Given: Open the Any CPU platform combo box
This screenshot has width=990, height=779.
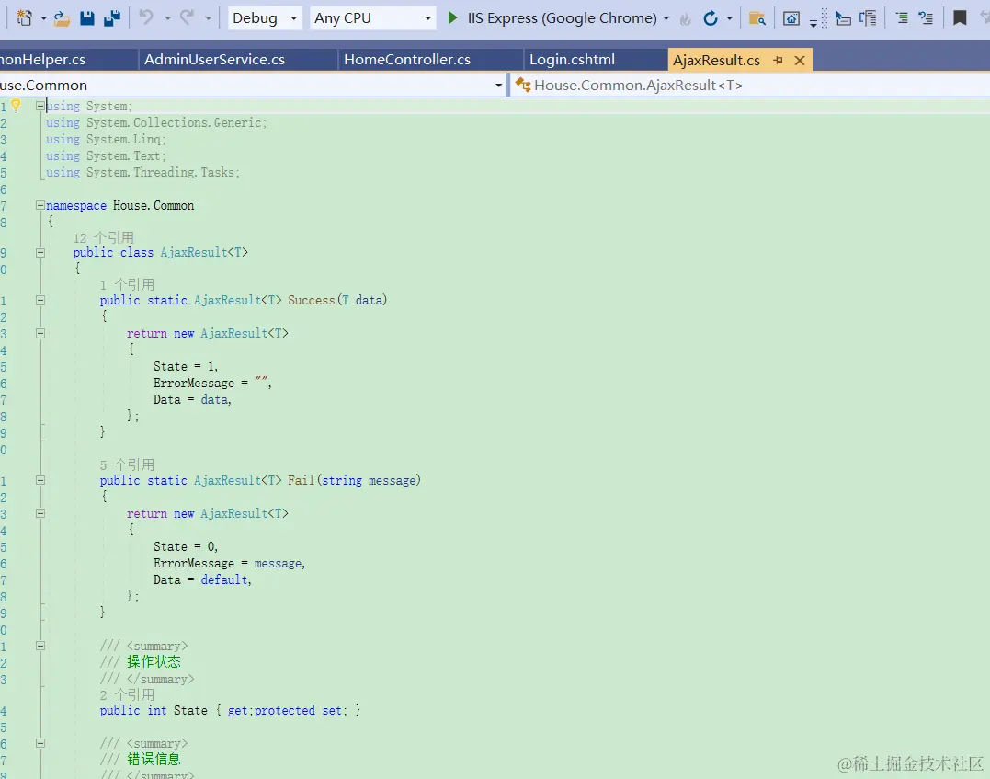Looking at the screenshot, I should click(372, 17).
